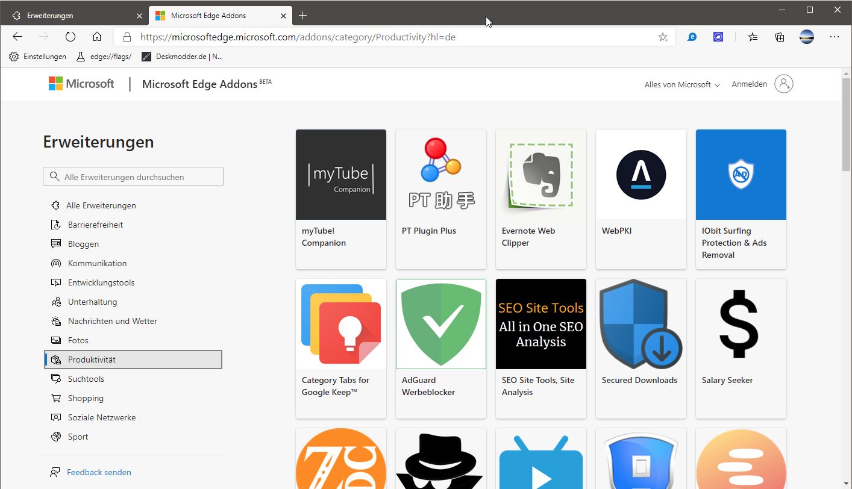Click the Microsoft logo
The image size is (852, 489).
click(x=81, y=84)
